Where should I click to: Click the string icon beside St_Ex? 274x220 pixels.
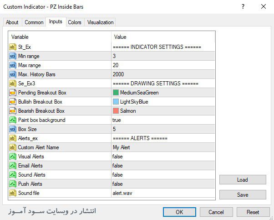coord(13,47)
